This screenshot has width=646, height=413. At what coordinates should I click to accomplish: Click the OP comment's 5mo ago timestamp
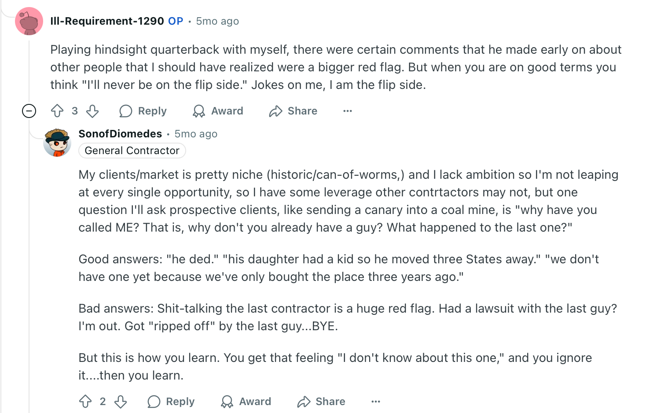(217, 21)
